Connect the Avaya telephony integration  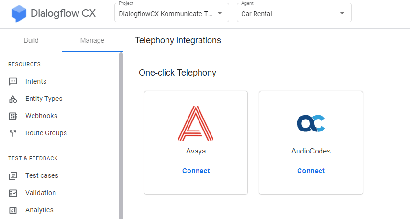pos(196,171)
